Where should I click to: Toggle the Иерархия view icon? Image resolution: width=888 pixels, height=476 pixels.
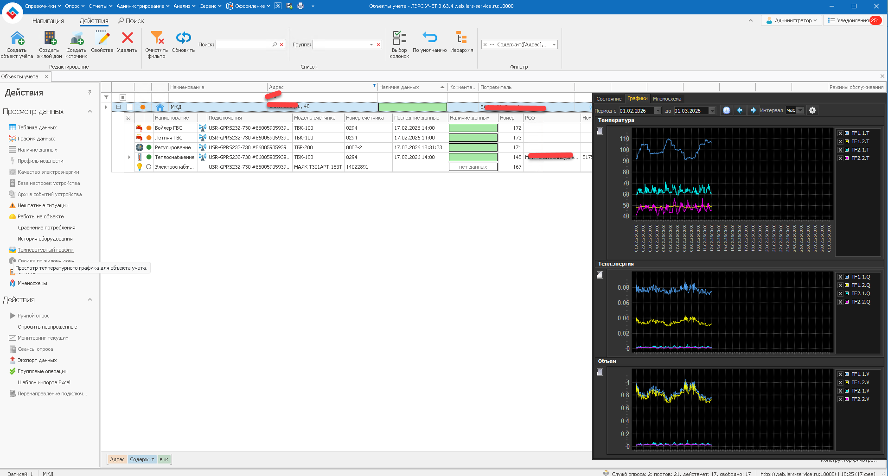461,38
